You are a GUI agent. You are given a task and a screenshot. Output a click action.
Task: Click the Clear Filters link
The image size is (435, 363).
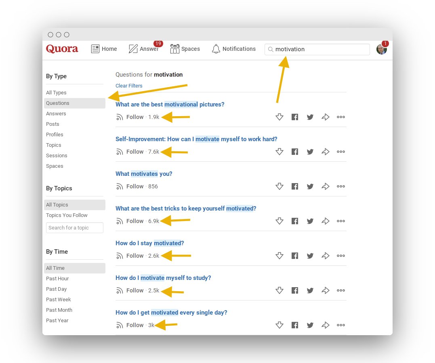click(129, 86)
